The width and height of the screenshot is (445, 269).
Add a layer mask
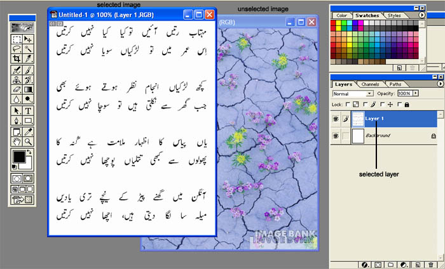tap(378, 265)
